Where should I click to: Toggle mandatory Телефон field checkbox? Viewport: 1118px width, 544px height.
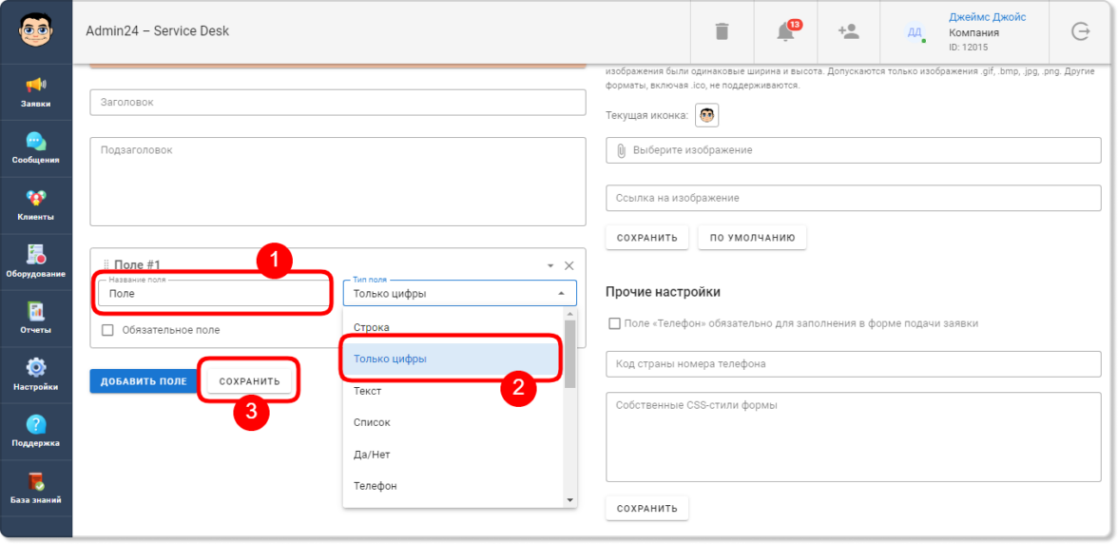click(614, 323)
